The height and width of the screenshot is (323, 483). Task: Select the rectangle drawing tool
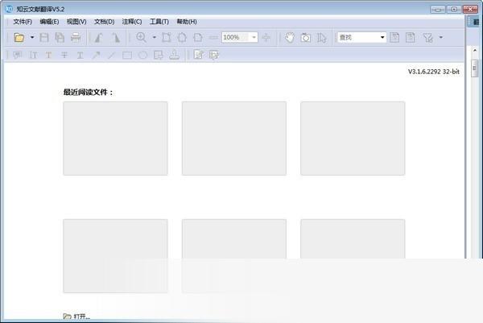tap(127, 55)
